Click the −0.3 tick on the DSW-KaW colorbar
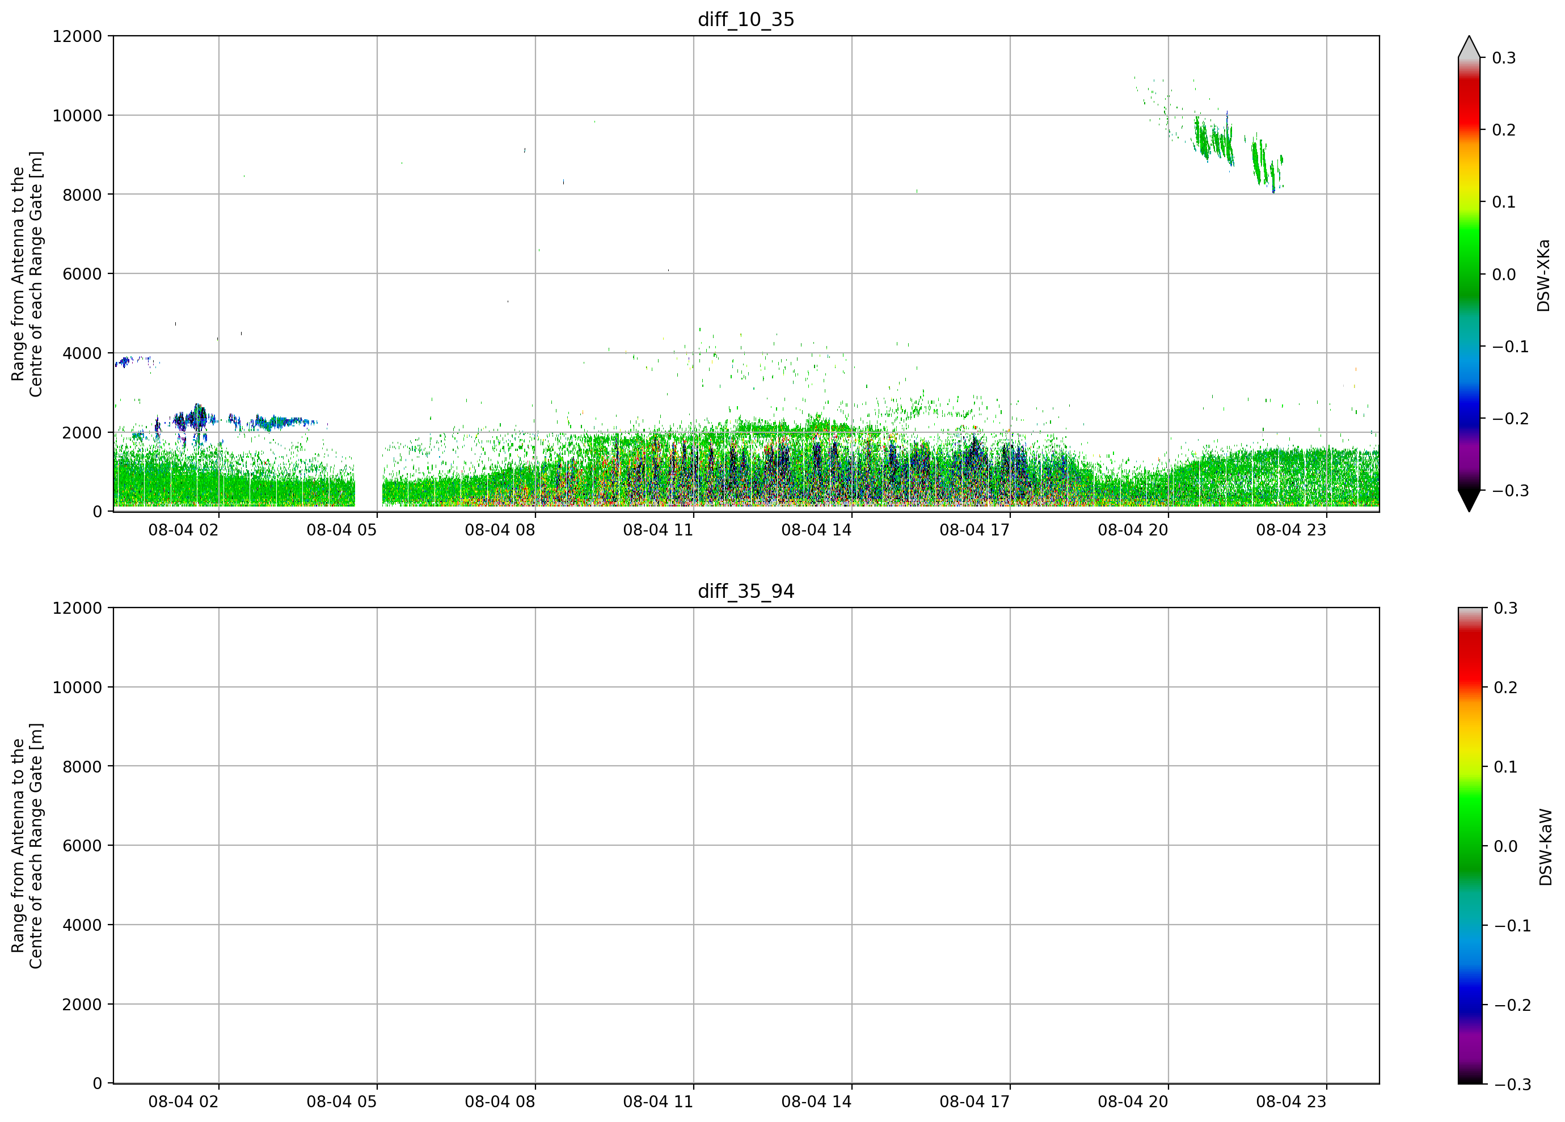The height and width of the screenshot is (1122, 1565). pos(1513,1085)
